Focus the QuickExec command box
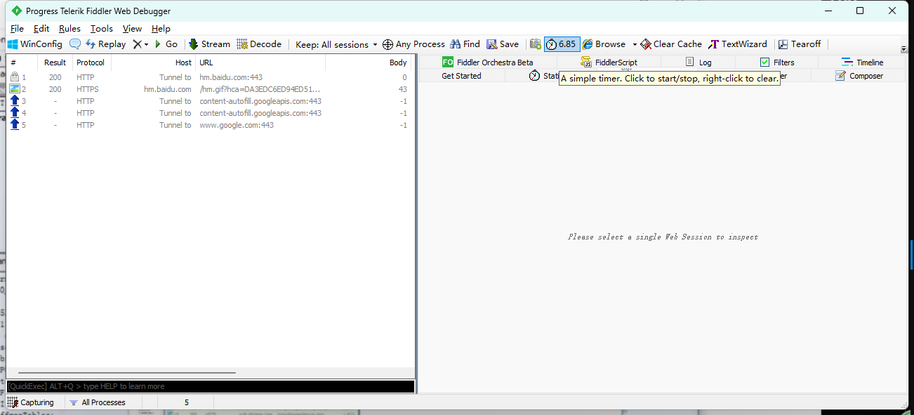The width and height of the screenshot is (914, 415). (x=211, y=386)
